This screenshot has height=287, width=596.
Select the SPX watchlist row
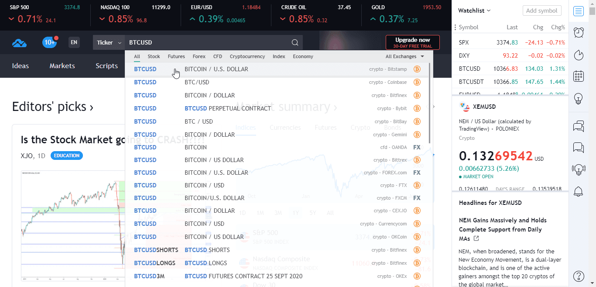510,42
